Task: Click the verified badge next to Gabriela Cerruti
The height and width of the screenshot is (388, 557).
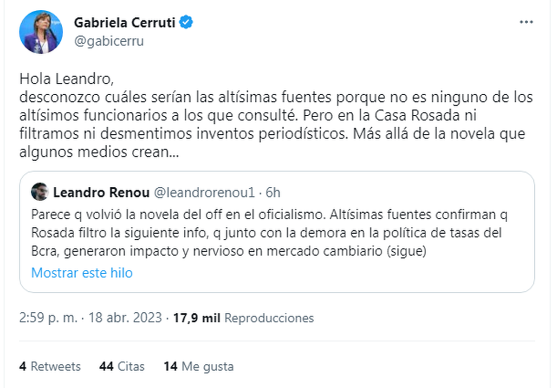Action: pyautogui.click(x=187, y=22)
